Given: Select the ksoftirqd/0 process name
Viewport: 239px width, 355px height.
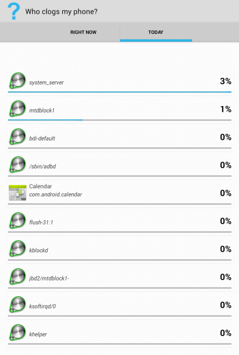Looking at the screenshot, I should [x=43, y=306].
